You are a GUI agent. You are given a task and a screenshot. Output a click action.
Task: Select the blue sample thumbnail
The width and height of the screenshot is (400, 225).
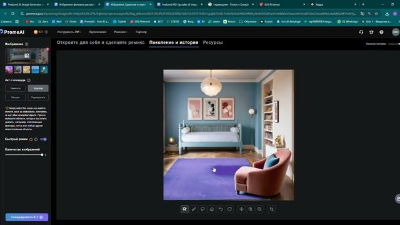coord(35,69)
